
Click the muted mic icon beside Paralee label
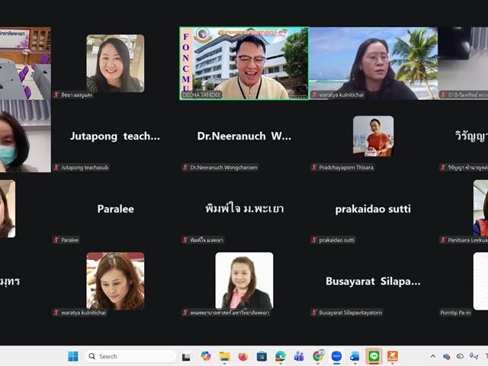pos(56,240)
